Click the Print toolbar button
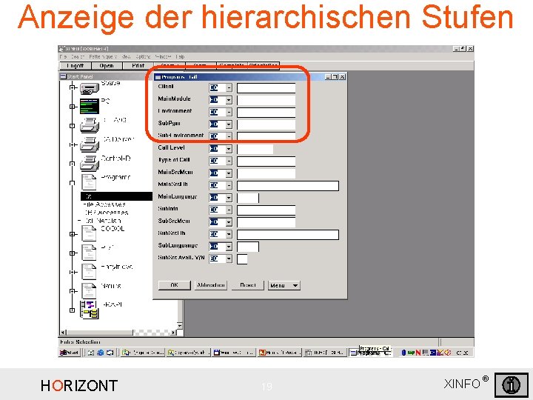 (x=138, y=66)
